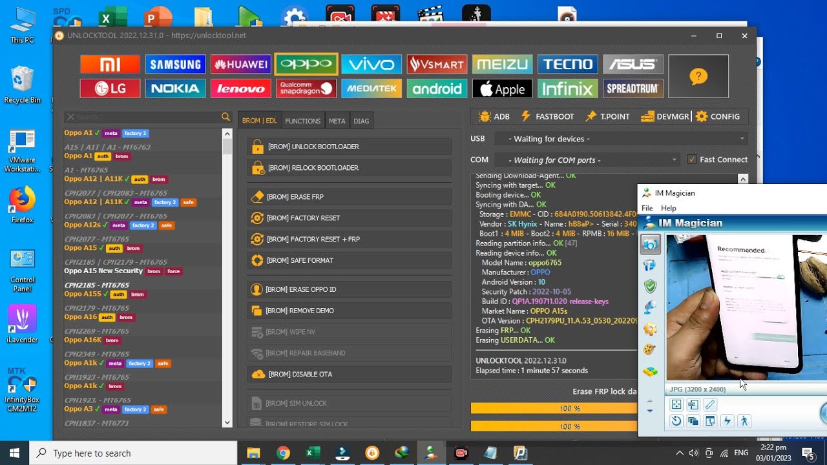This screenshot has width=827, height=465.
Task: Select the LG brand tile
Action: (110, 88)
